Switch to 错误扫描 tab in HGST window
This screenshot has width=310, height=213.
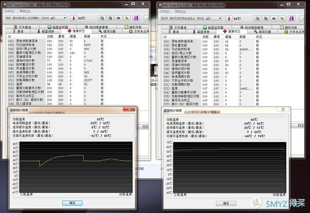click(263, 31)
